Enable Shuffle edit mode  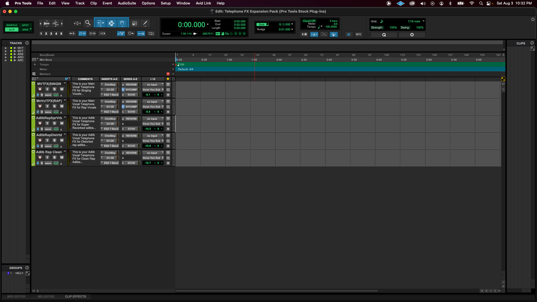tap(12, 25)
